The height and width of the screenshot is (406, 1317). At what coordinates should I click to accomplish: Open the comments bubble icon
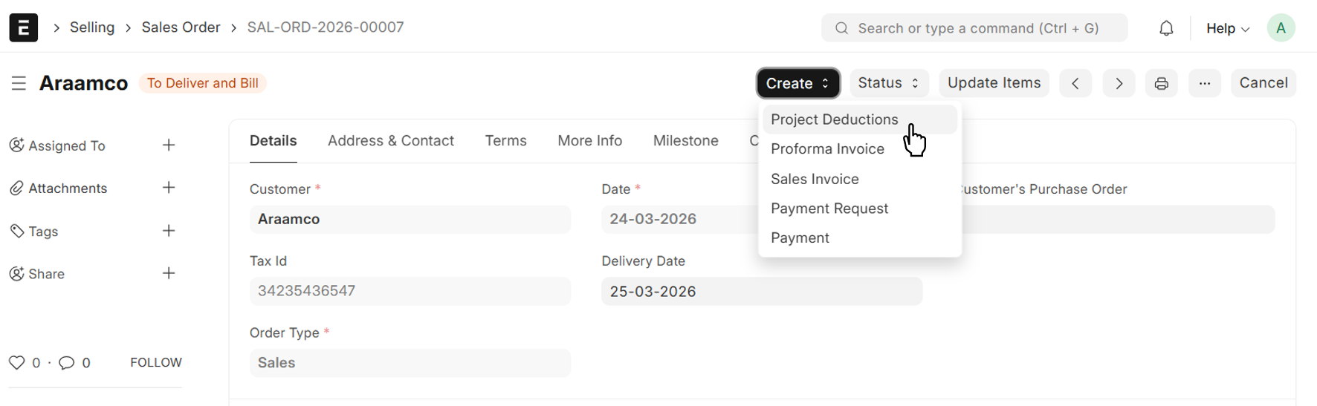(67, 362)
